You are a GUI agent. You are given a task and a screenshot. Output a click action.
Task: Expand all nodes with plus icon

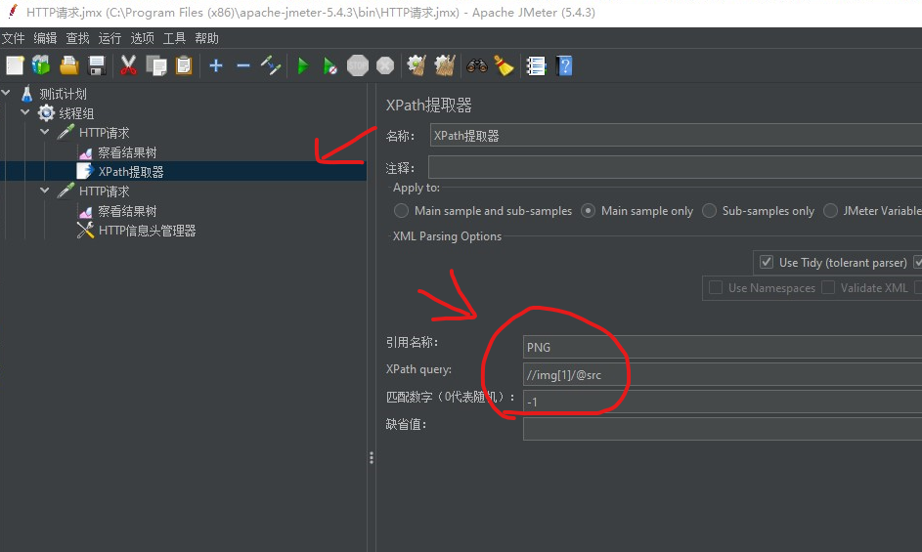tap(216, 65)
